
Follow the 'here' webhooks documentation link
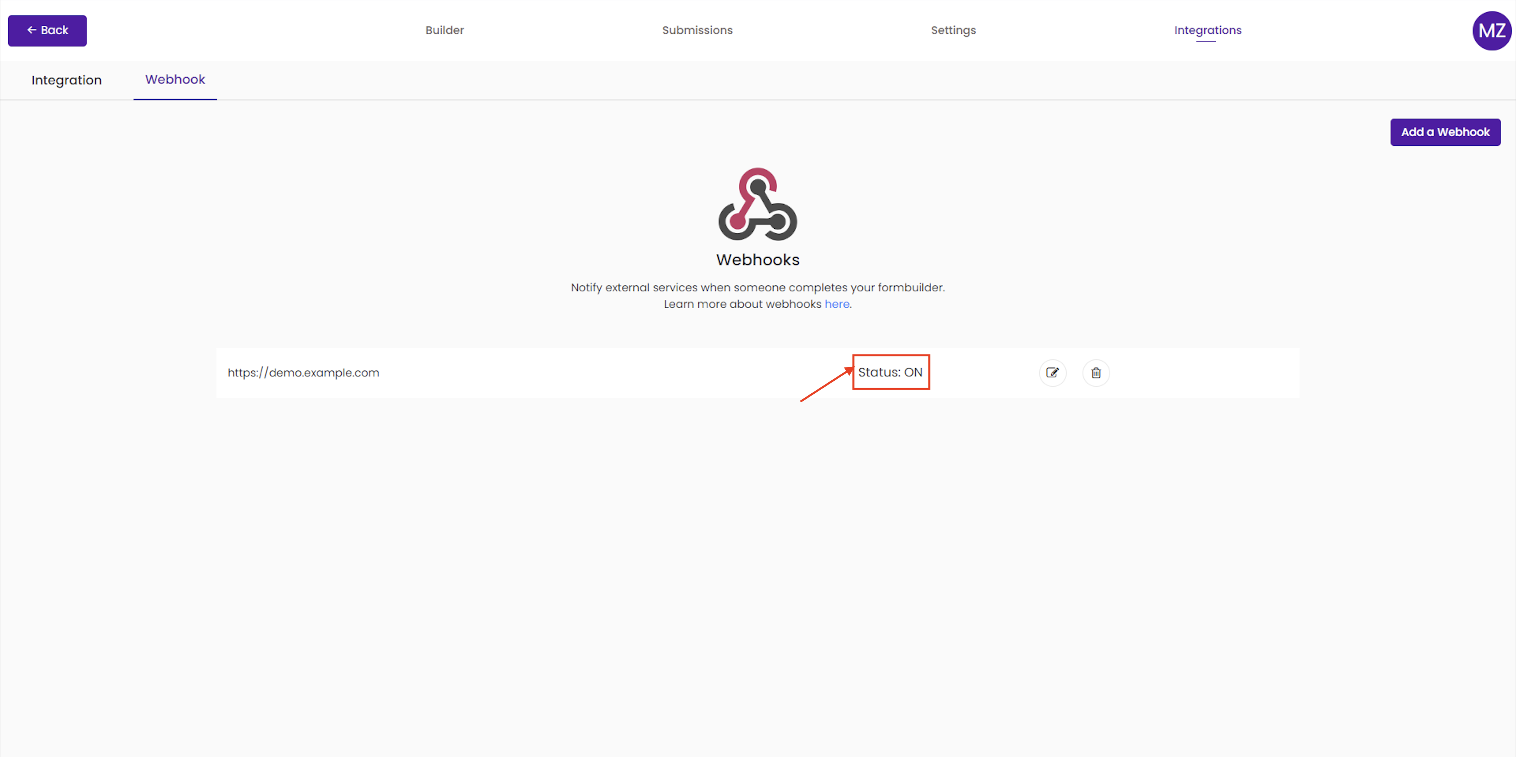coord(836,304)
